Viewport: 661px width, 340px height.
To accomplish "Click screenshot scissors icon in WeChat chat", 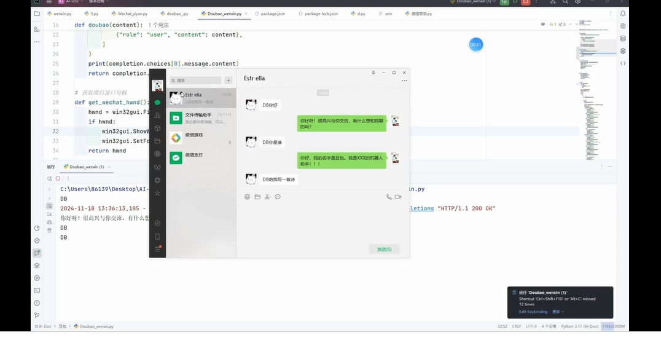I will click(x=267, y=197).
